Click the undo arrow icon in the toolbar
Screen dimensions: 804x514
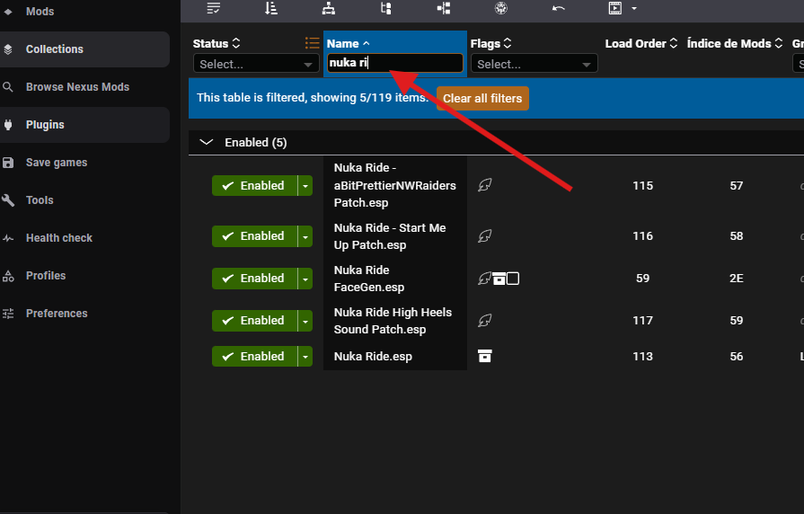pyautogui.click(x=559, y=8)
